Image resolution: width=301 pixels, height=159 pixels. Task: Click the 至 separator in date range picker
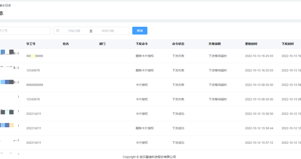coord(91,31)
